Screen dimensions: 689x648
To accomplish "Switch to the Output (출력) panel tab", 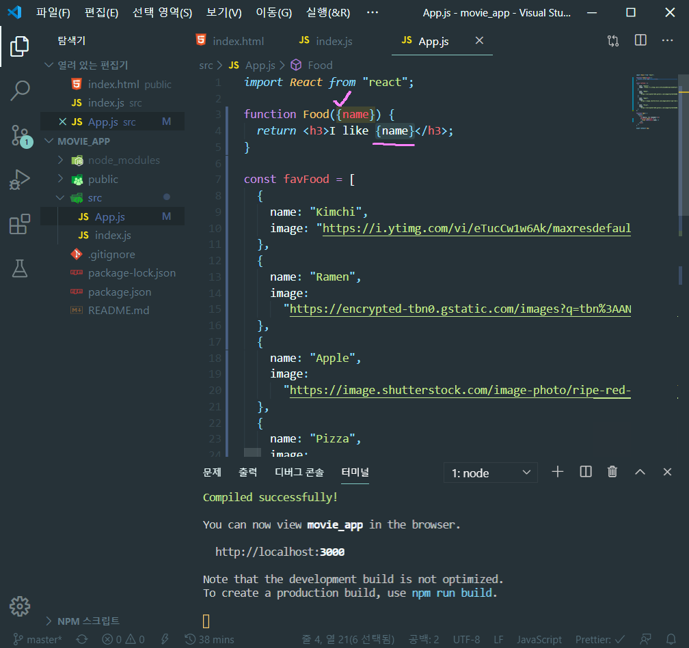I will (x=247, y=472).
